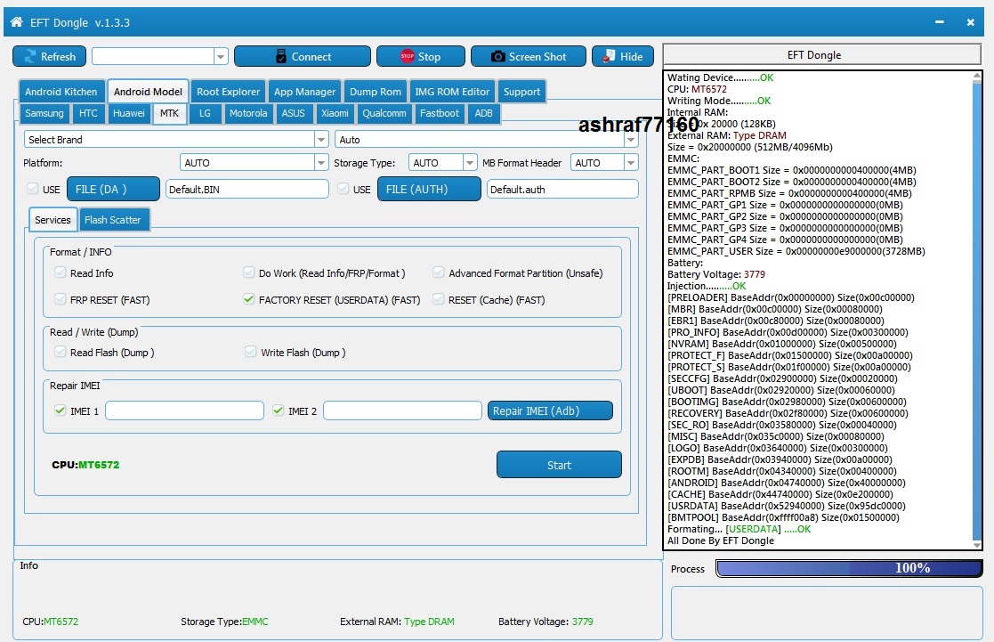Check the Read Info option
Viewport: 994px width, 642px height.
pyautogui.click(x=61, y=272)
